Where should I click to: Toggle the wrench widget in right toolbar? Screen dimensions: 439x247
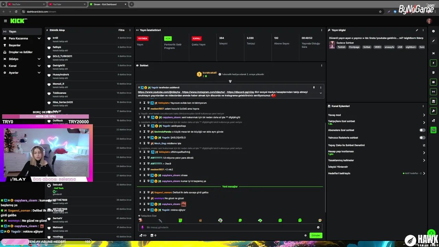(x=434, y=111)
